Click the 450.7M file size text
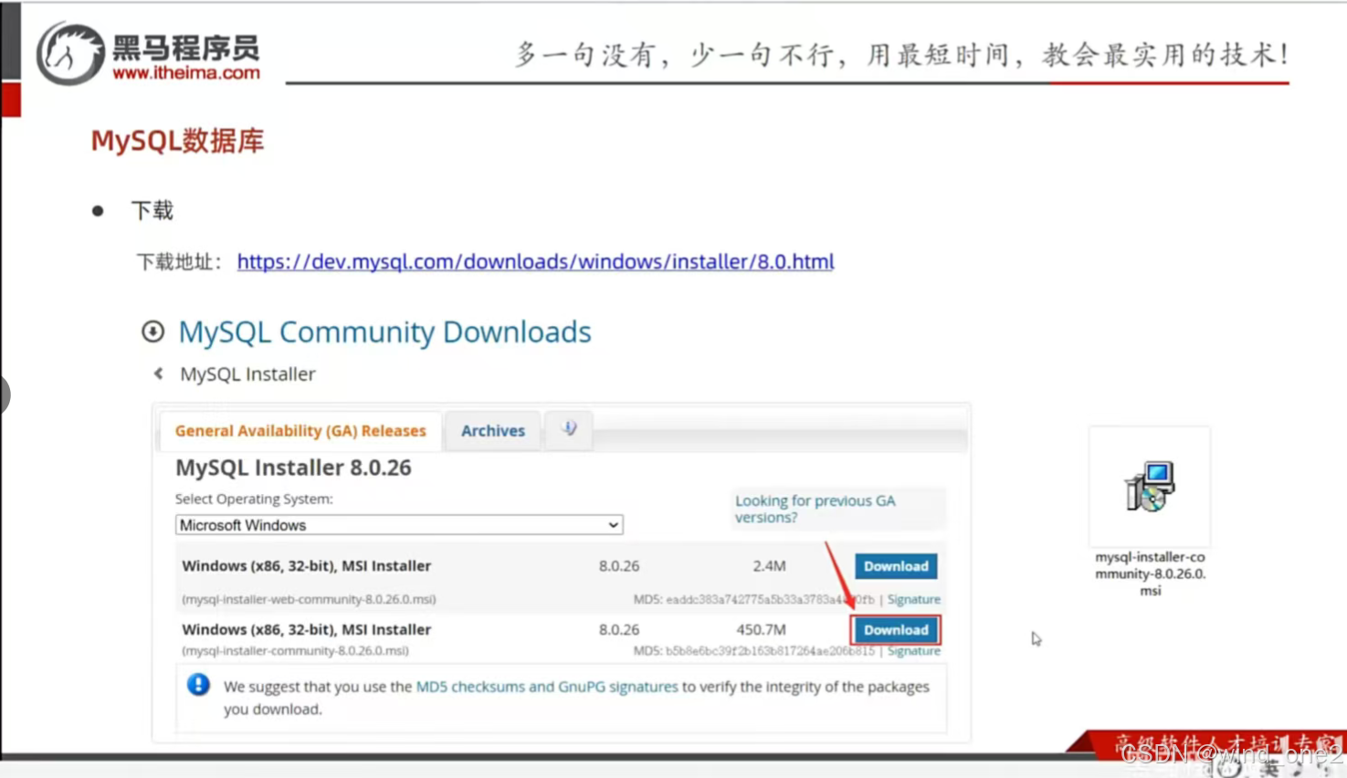The height and width of the screenshot is (778, 1347). click(x=761, y=630)
